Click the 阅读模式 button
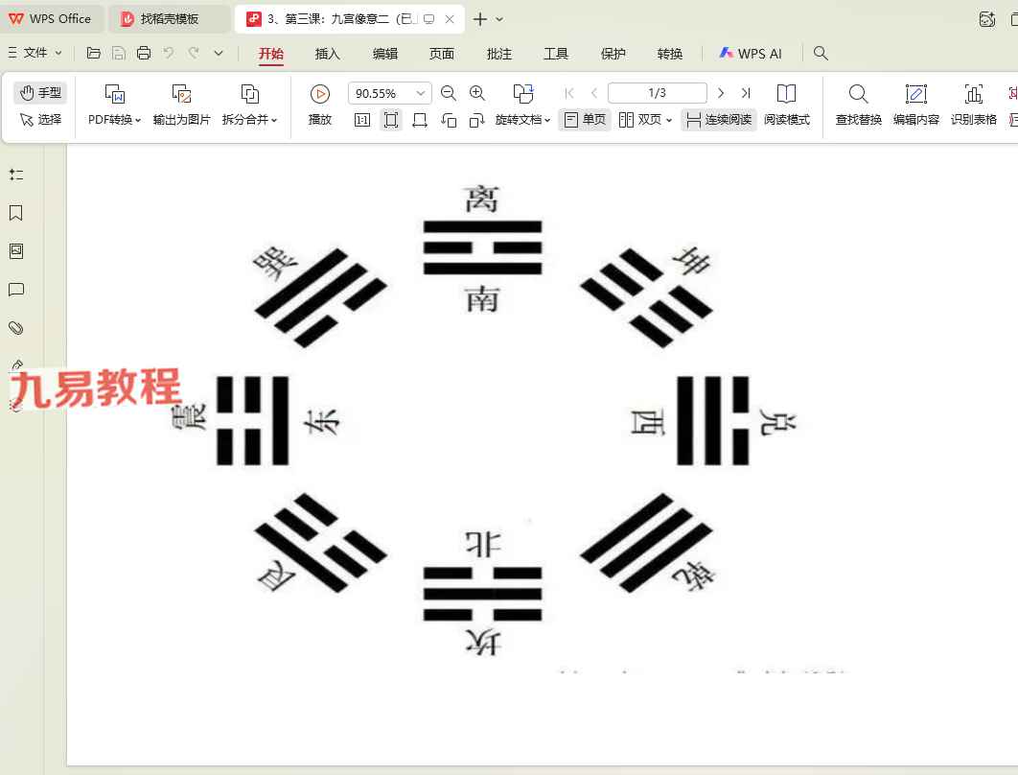Image resolution: width=1018 pixels, height=775 pixels. pyautogui.click(x=786, y=104)
